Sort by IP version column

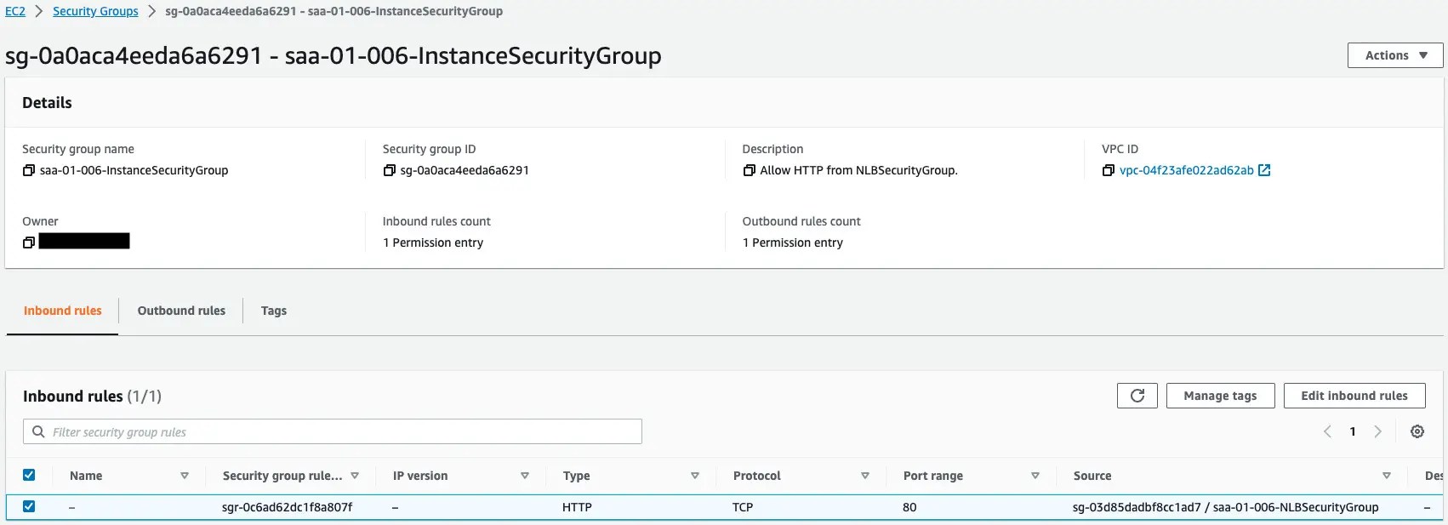tap(525, 476)
